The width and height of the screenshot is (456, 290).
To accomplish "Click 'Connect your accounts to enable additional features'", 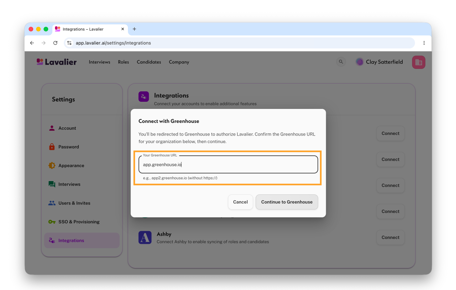I will [x=205, y=104].
